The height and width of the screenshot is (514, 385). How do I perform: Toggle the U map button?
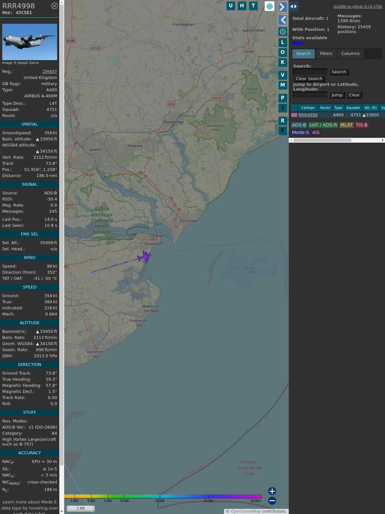[231, 6]
